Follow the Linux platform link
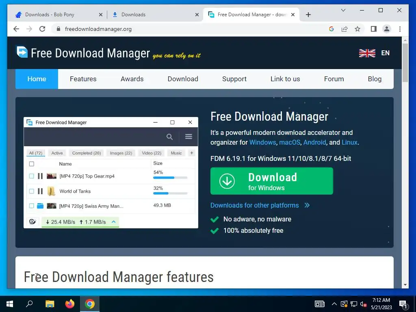 coord(349,143)
